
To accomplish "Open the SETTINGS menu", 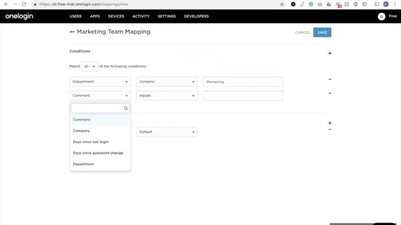I will tap(167, 16).
